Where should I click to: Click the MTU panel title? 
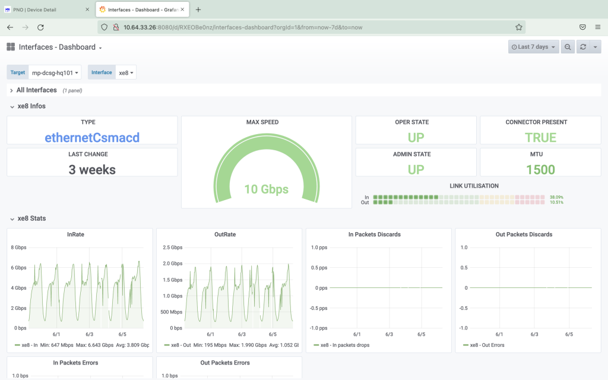pos(536,154)
